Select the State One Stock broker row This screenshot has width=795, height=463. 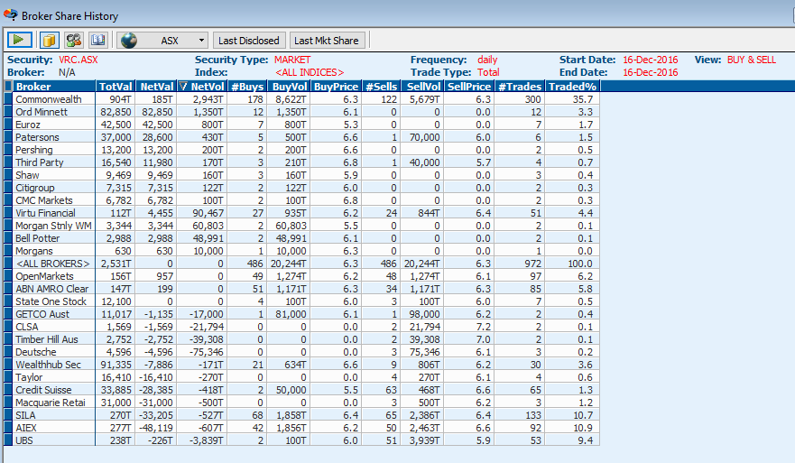[302, 301]
